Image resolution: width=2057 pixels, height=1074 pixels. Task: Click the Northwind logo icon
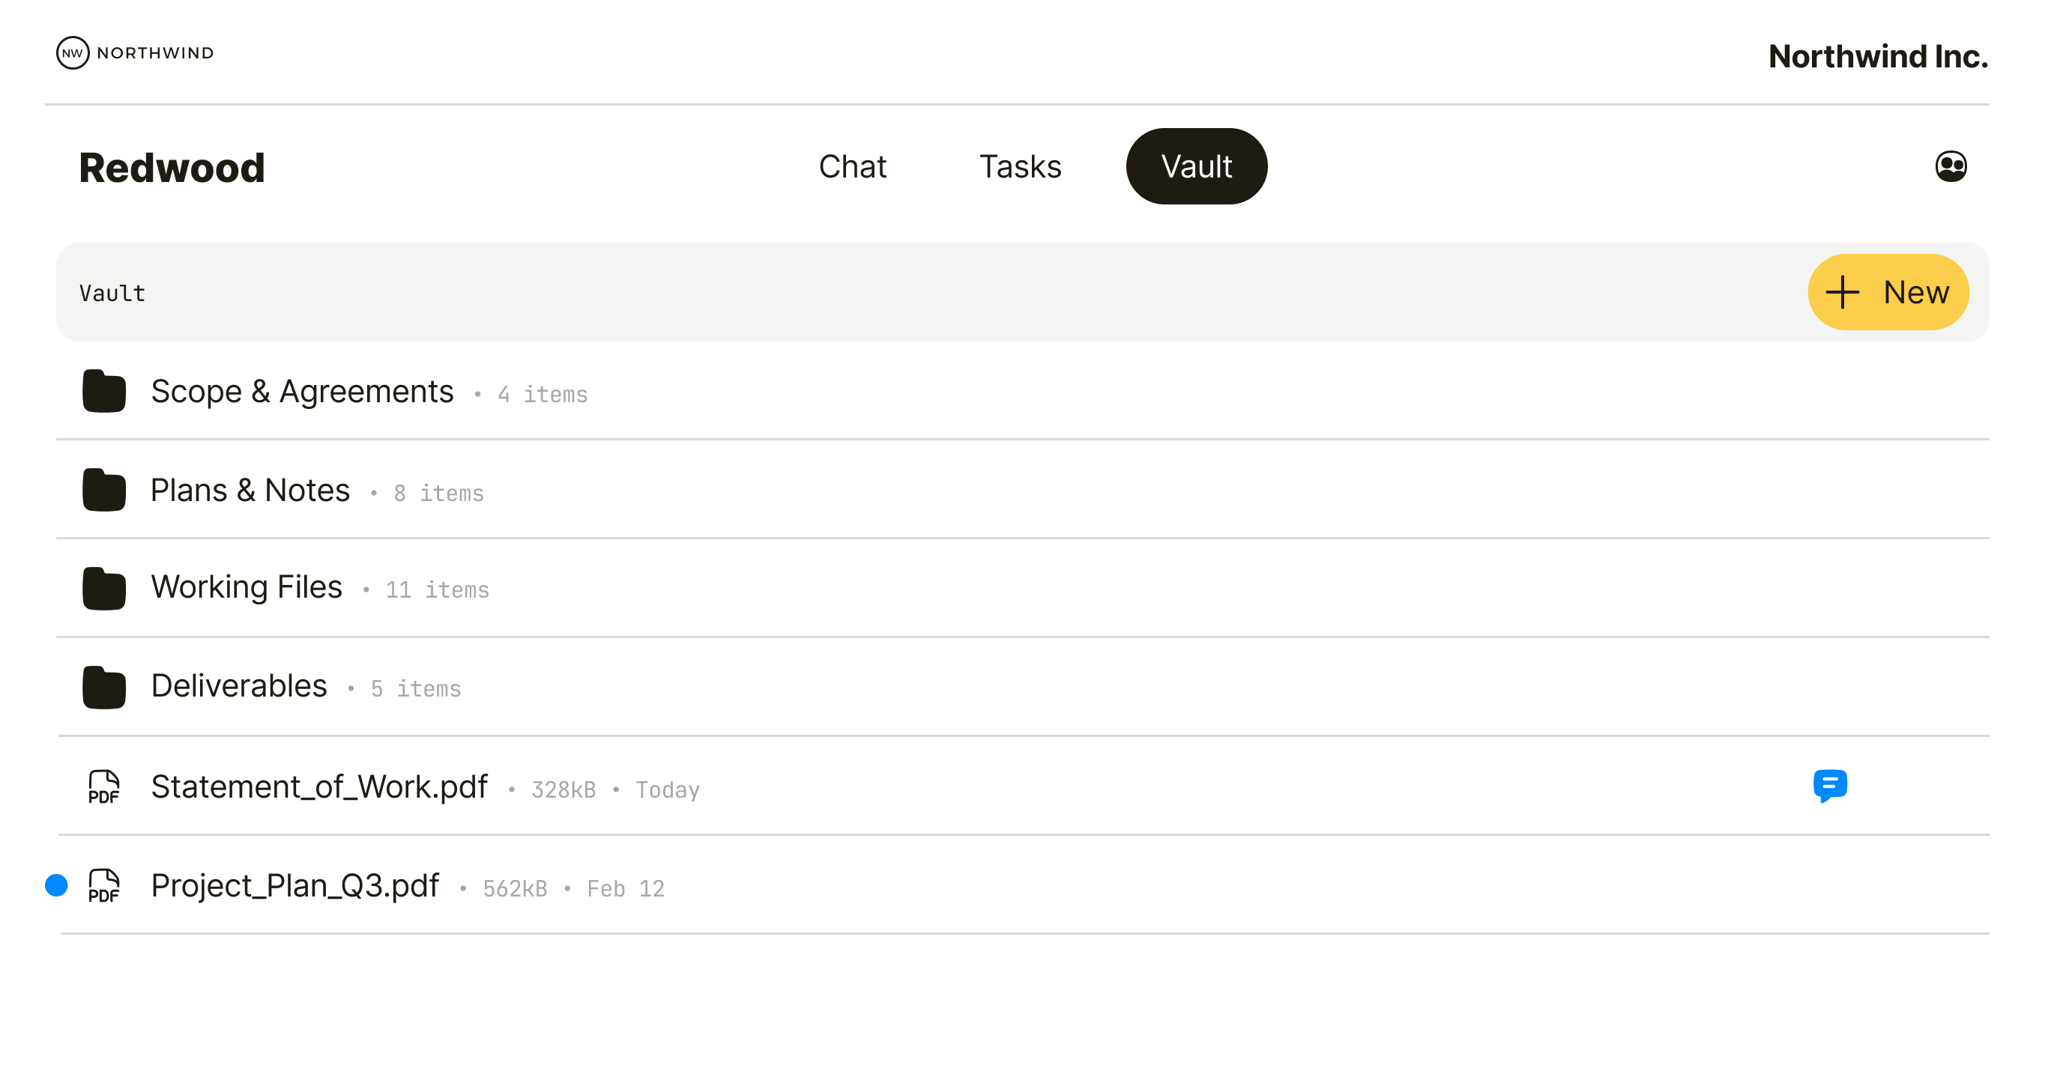[73, 52]
